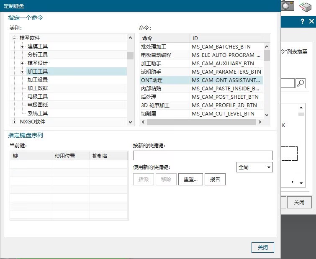Click the magnifier search icon in back dialog

301,83
